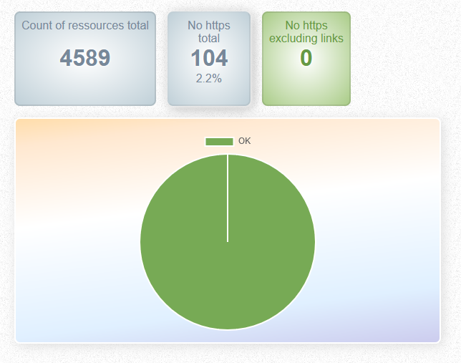461x363 pixels.
Task: Click the 2.2% percentage text
Action: [x=209, y=78]
